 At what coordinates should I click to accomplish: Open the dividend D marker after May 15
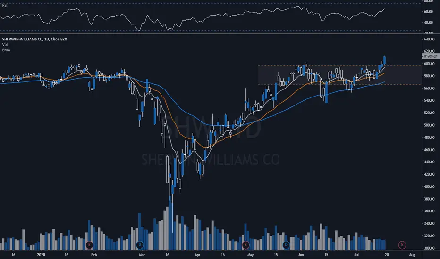(x=286, y=245)
